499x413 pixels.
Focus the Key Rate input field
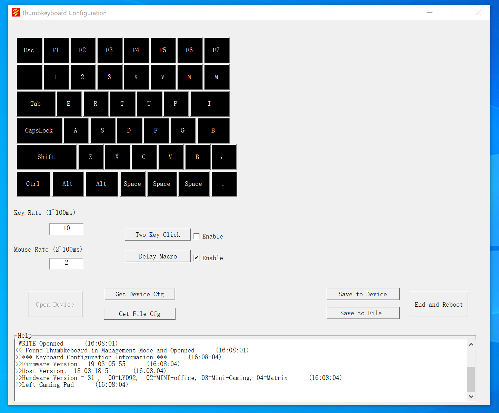pos(67,229)
